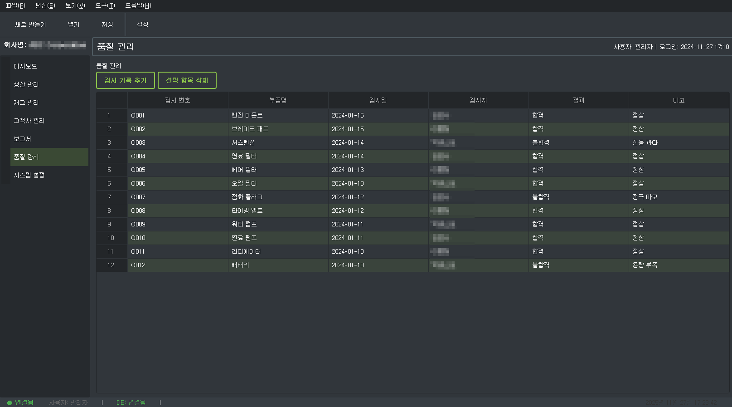This screenshot has height=407, width=732.
Task: Click the 열기 toolbar button
Action: pyautogui.click(x=73, y=25)
